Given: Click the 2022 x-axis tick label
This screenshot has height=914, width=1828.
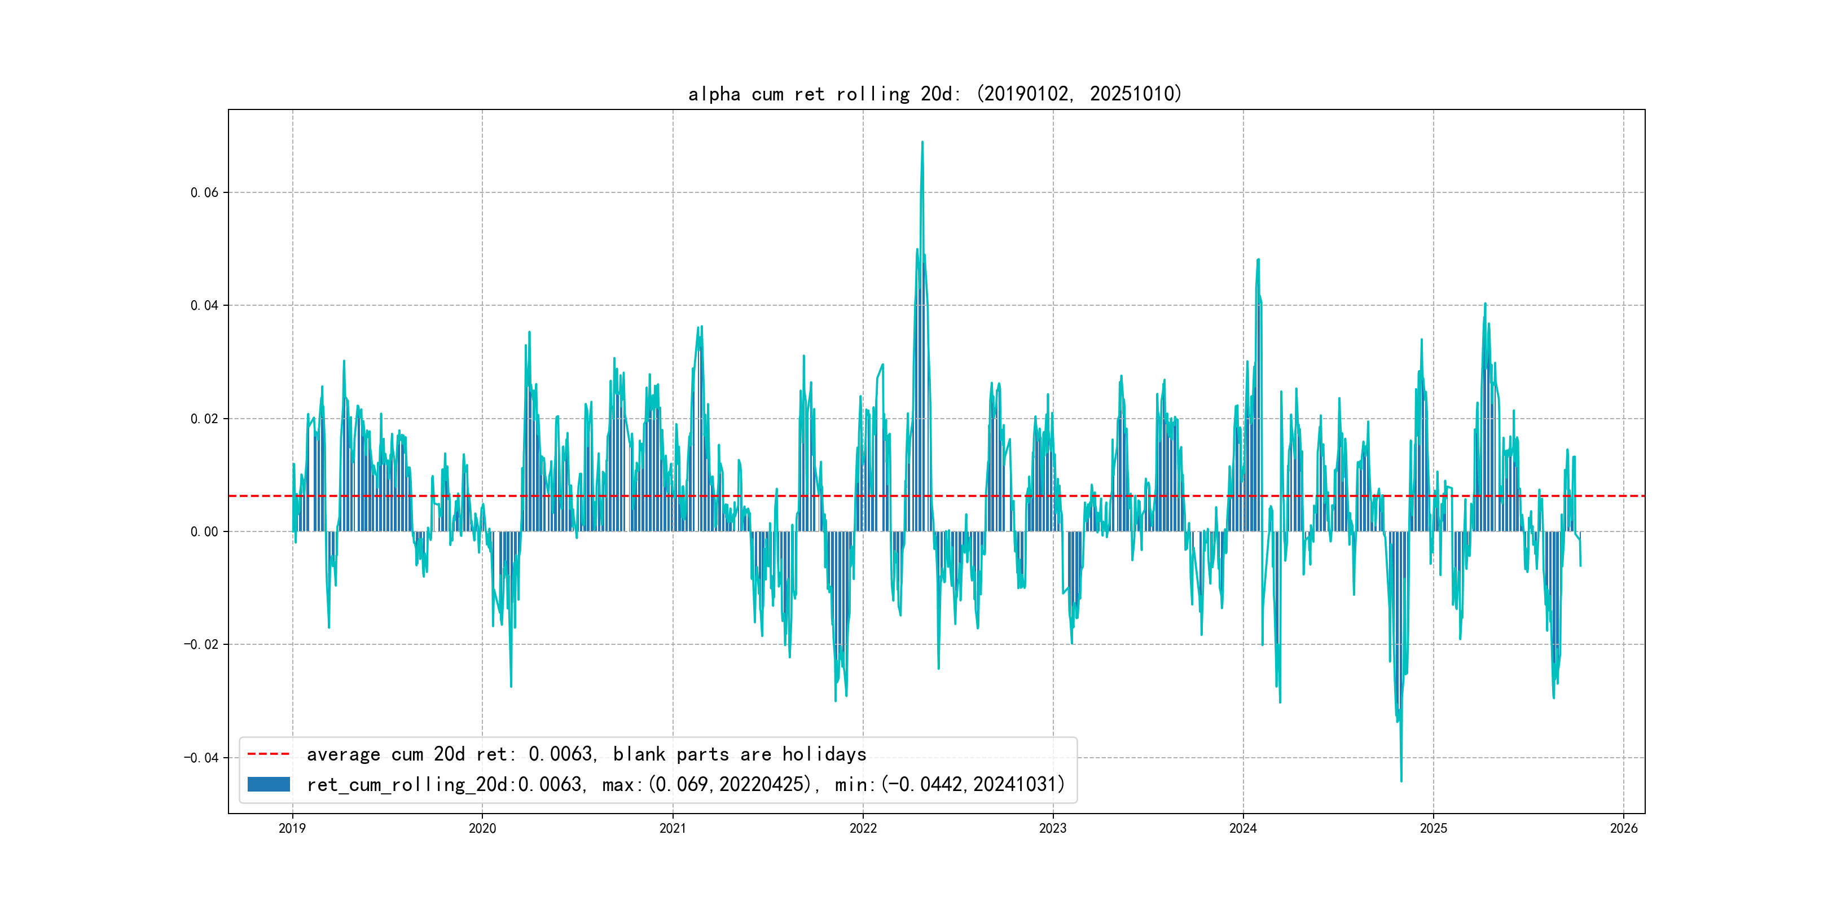Looking at the screenshot, I should pos(863,828).
